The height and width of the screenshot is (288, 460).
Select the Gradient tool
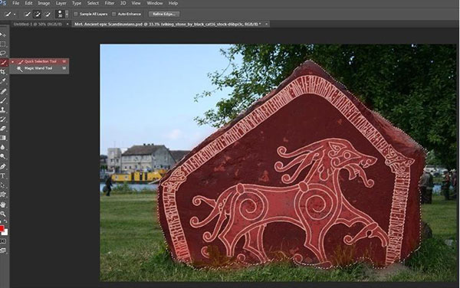3,138
